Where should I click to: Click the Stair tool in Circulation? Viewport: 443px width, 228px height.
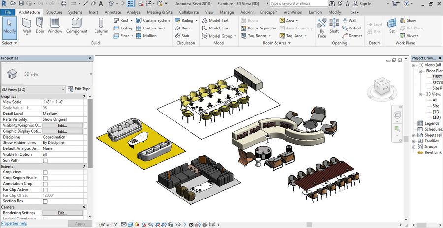pyautogui.click(x=182, y=36)
